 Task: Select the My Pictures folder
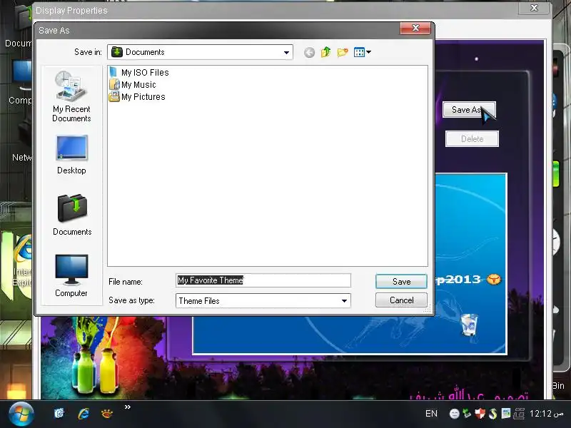(137, 97)
